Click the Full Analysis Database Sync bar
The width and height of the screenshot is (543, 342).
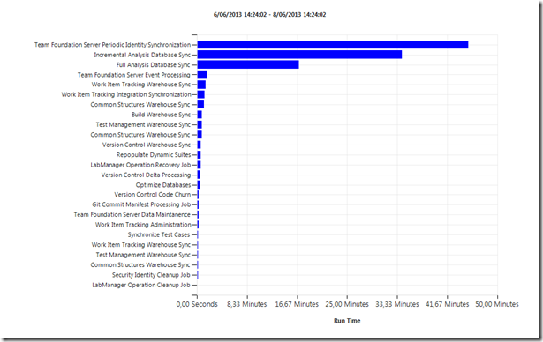coord(248,64)
